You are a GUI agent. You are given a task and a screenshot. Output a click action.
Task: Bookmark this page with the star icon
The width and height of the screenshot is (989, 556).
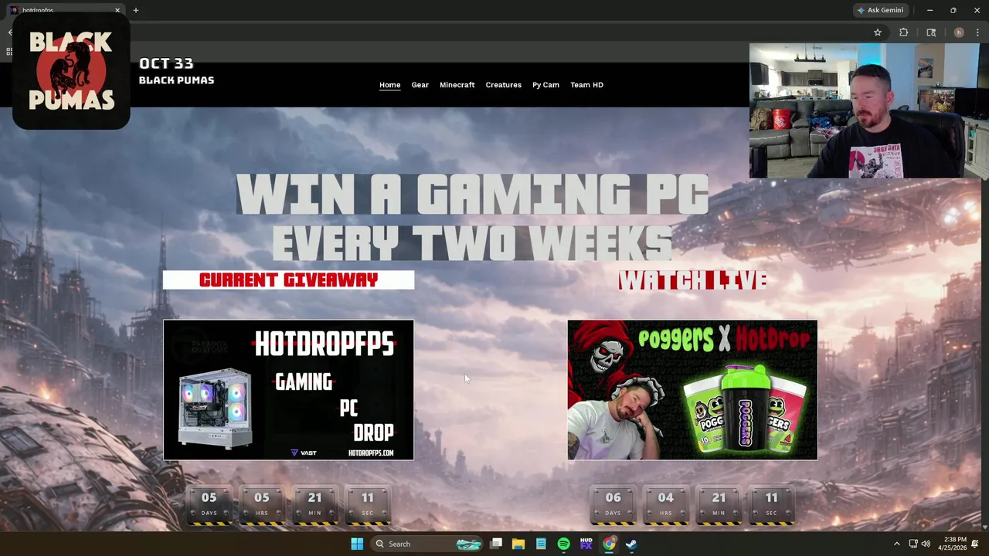pyautogui.click(x=878, y=32)
